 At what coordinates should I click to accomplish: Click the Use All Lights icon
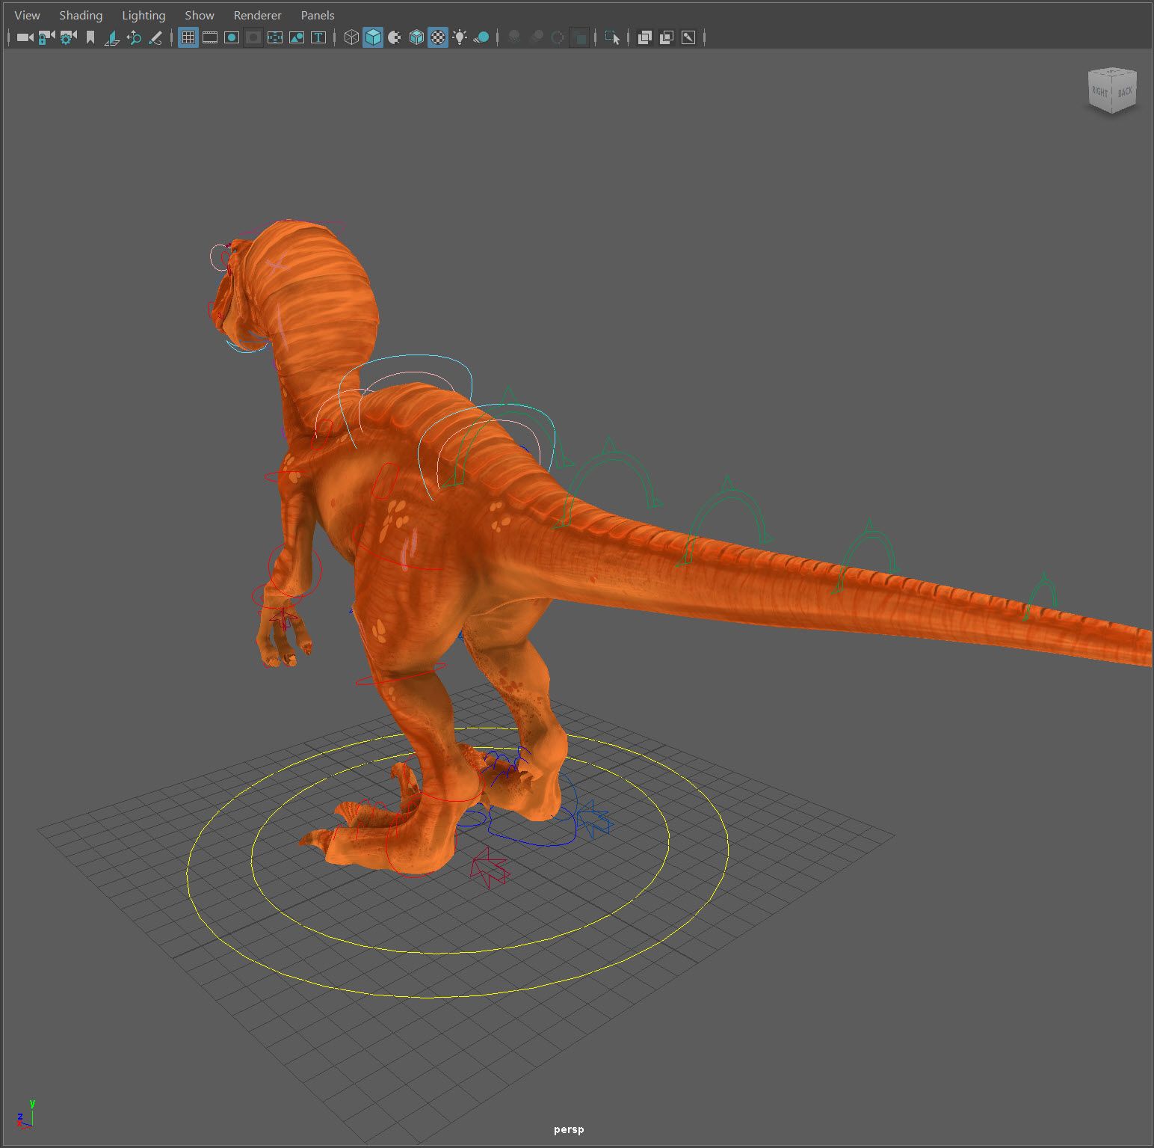point(460,37)
